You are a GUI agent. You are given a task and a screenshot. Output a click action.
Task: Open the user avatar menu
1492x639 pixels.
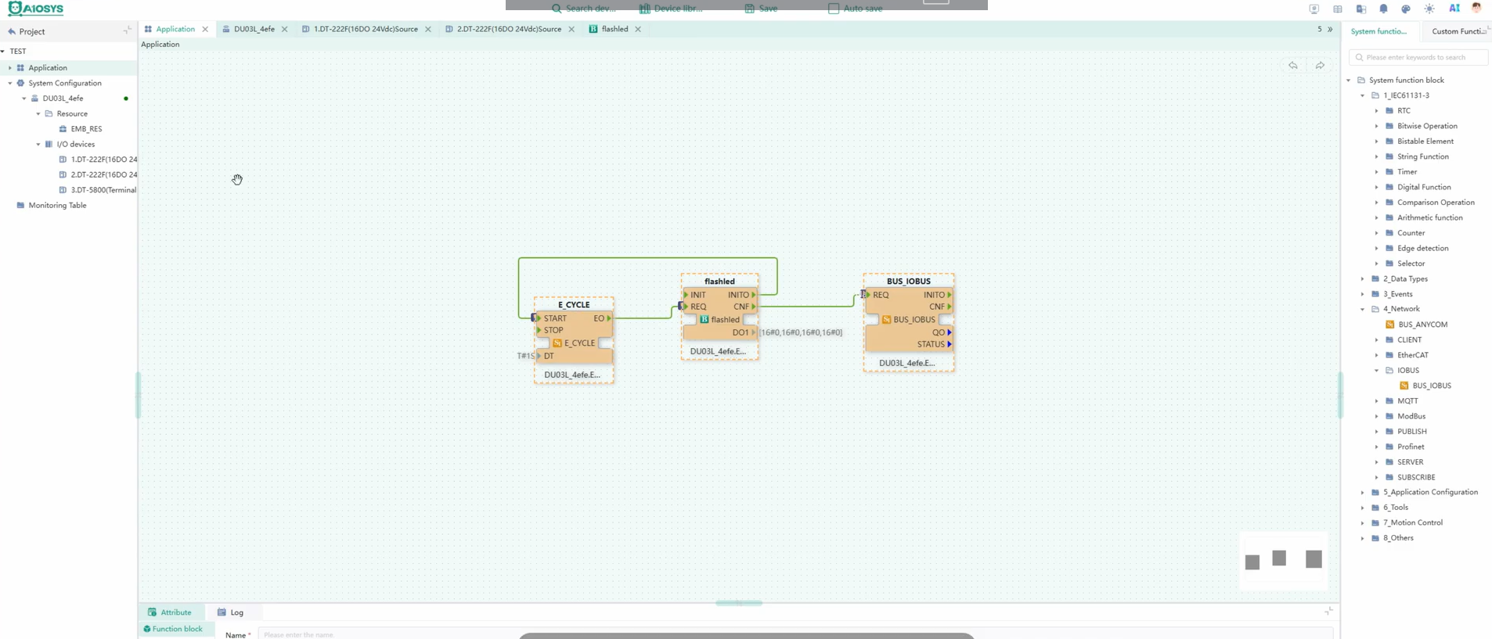point(1476,9)
